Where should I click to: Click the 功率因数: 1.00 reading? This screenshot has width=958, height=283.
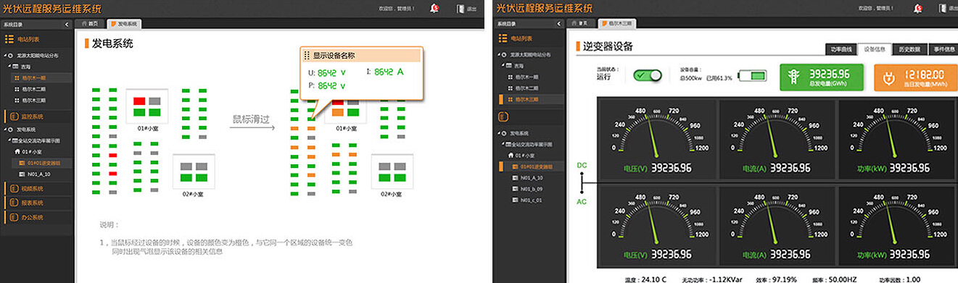click(899, 279)
